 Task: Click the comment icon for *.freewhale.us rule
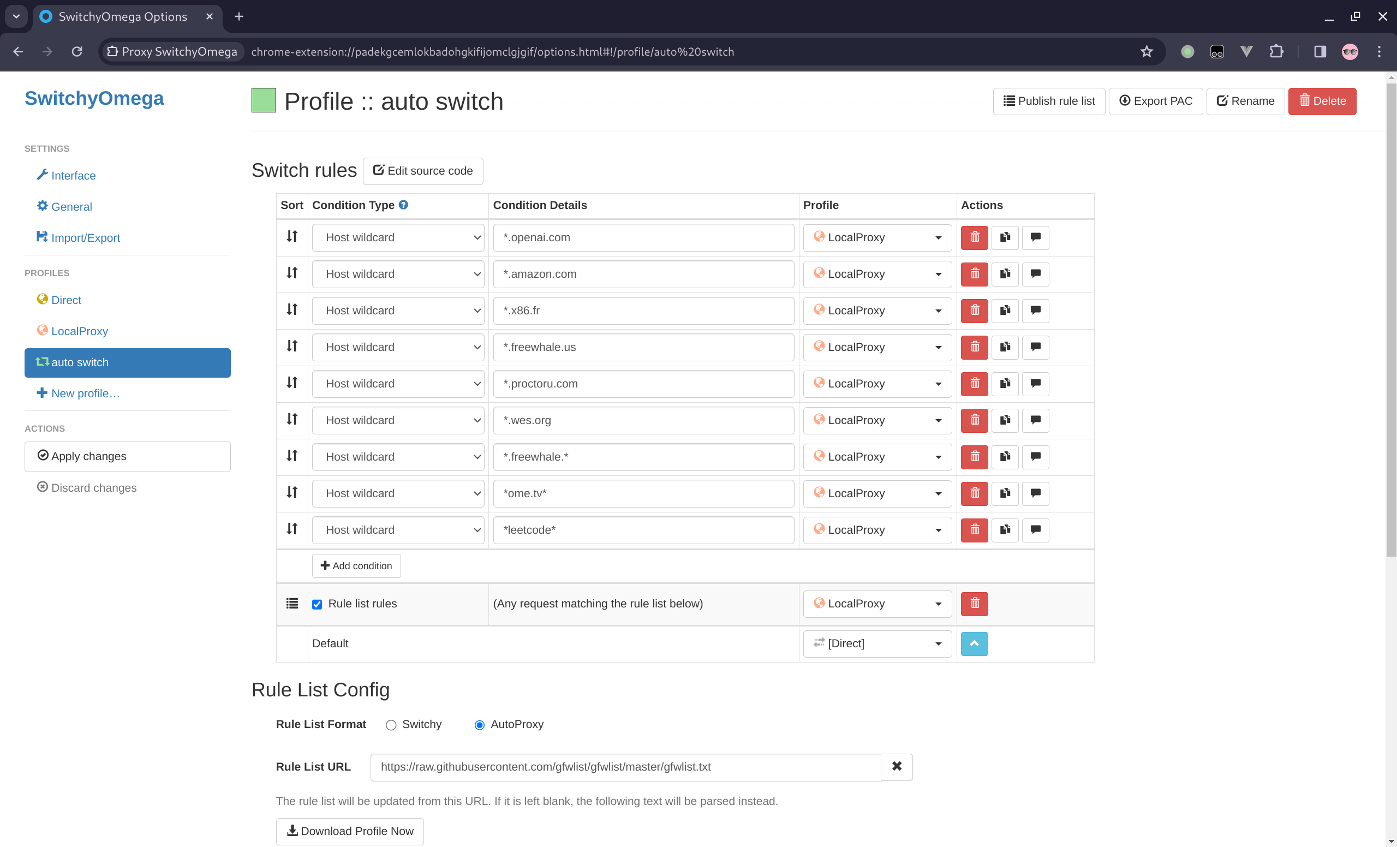pos(1036,346)
